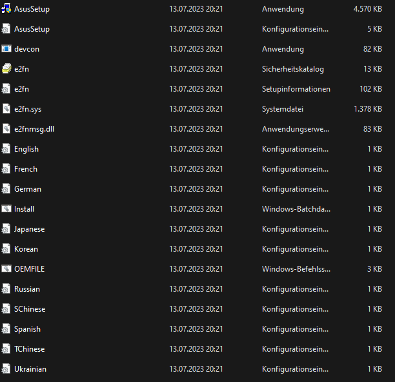395x382 pixels.
Task: Click the Anwendungserwe... type cell
Action: click(296, 129)
